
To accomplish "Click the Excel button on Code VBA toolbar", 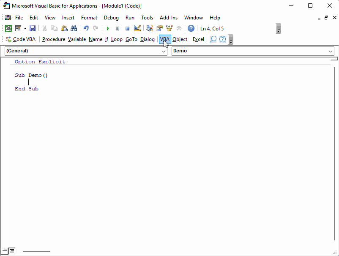I will click(198, 39).
